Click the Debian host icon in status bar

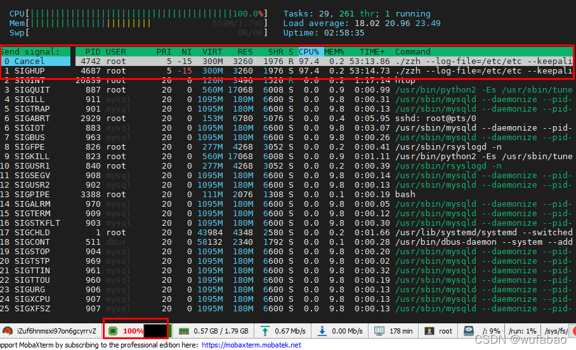point(8,331)
